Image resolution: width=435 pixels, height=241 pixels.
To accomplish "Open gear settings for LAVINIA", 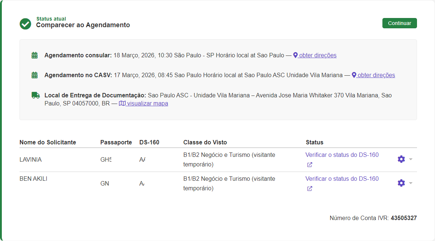I will click(401, 159).
